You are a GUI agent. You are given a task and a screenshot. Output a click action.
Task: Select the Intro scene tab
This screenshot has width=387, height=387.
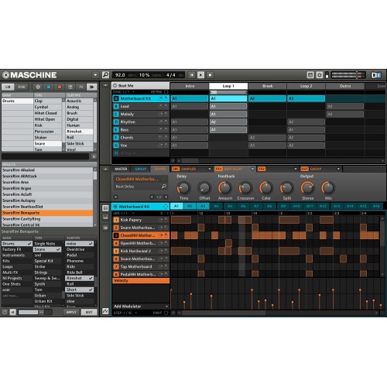click(x=190, y=86)
